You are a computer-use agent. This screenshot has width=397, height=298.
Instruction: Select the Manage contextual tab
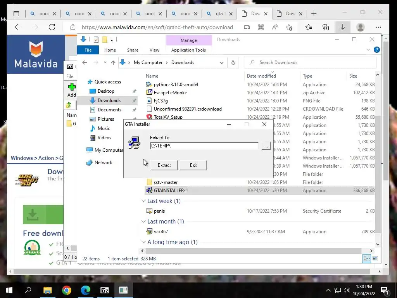(189, 40)
